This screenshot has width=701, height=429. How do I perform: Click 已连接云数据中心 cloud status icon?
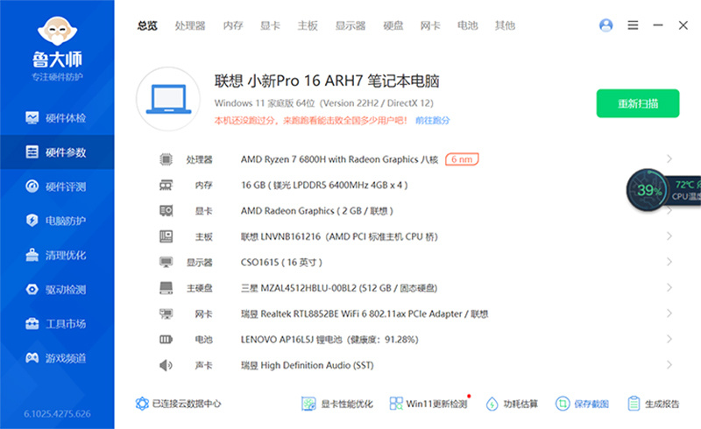pos(142,404)
